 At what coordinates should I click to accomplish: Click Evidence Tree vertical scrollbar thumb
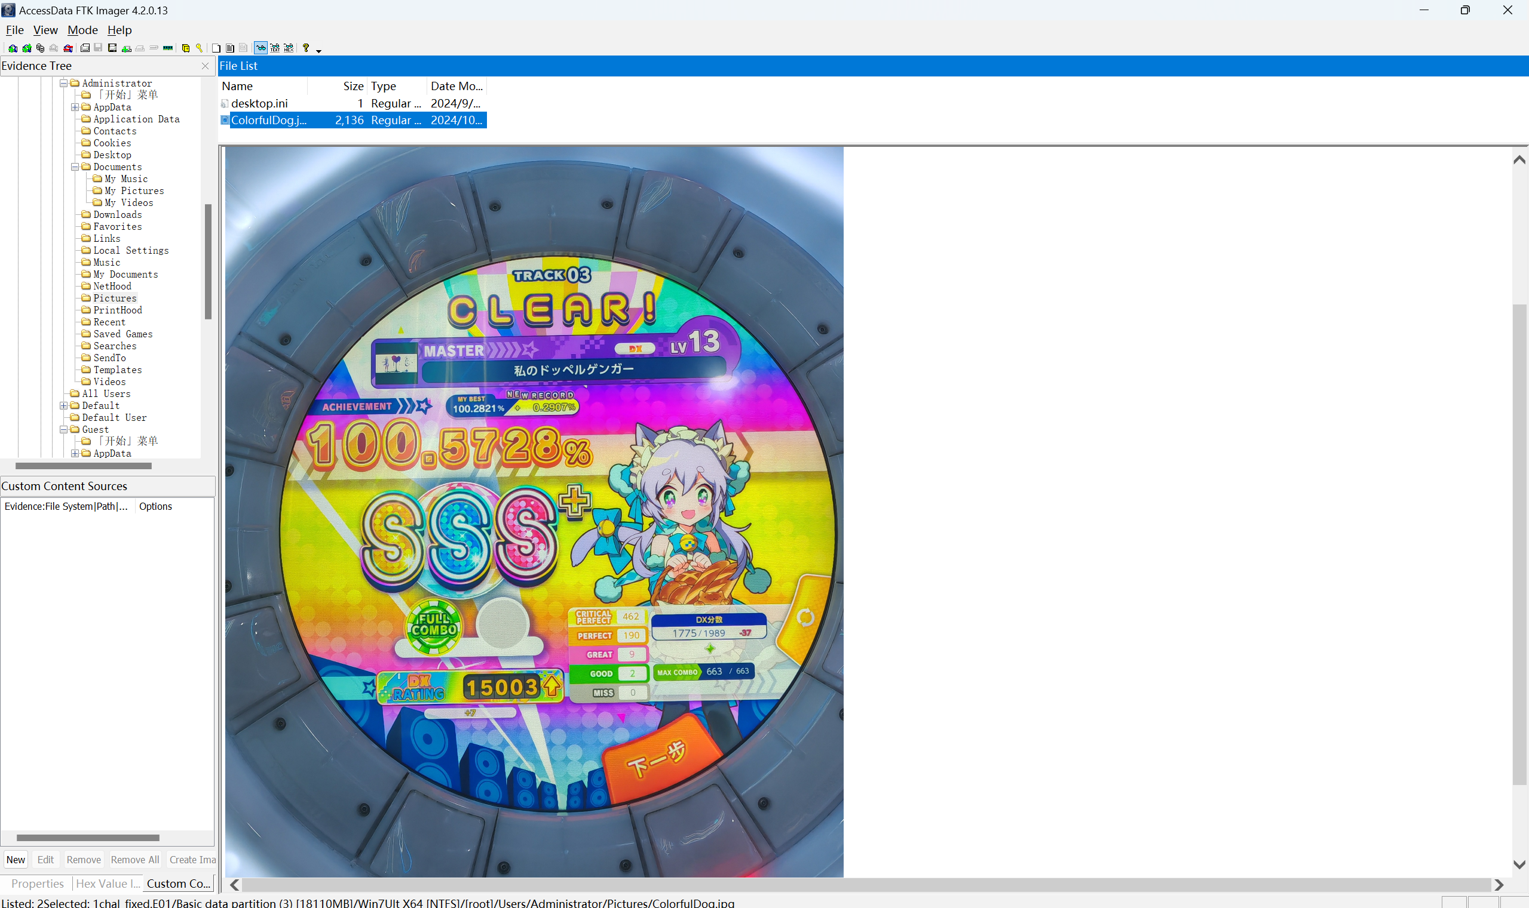click(208, 261)
